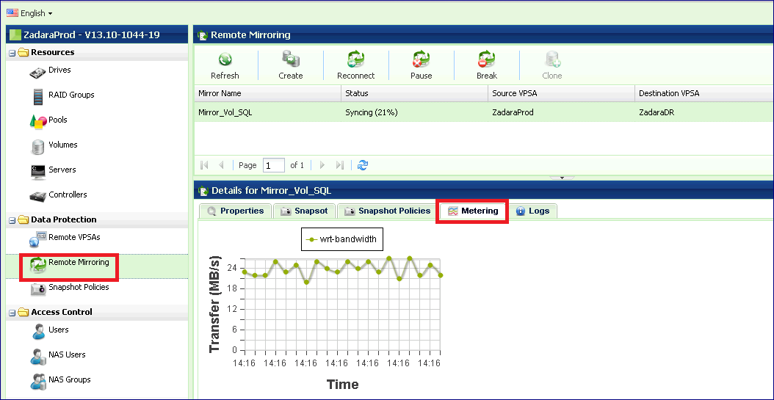
Task: Collapse the Resources section
Action: (x=12, y=53)
